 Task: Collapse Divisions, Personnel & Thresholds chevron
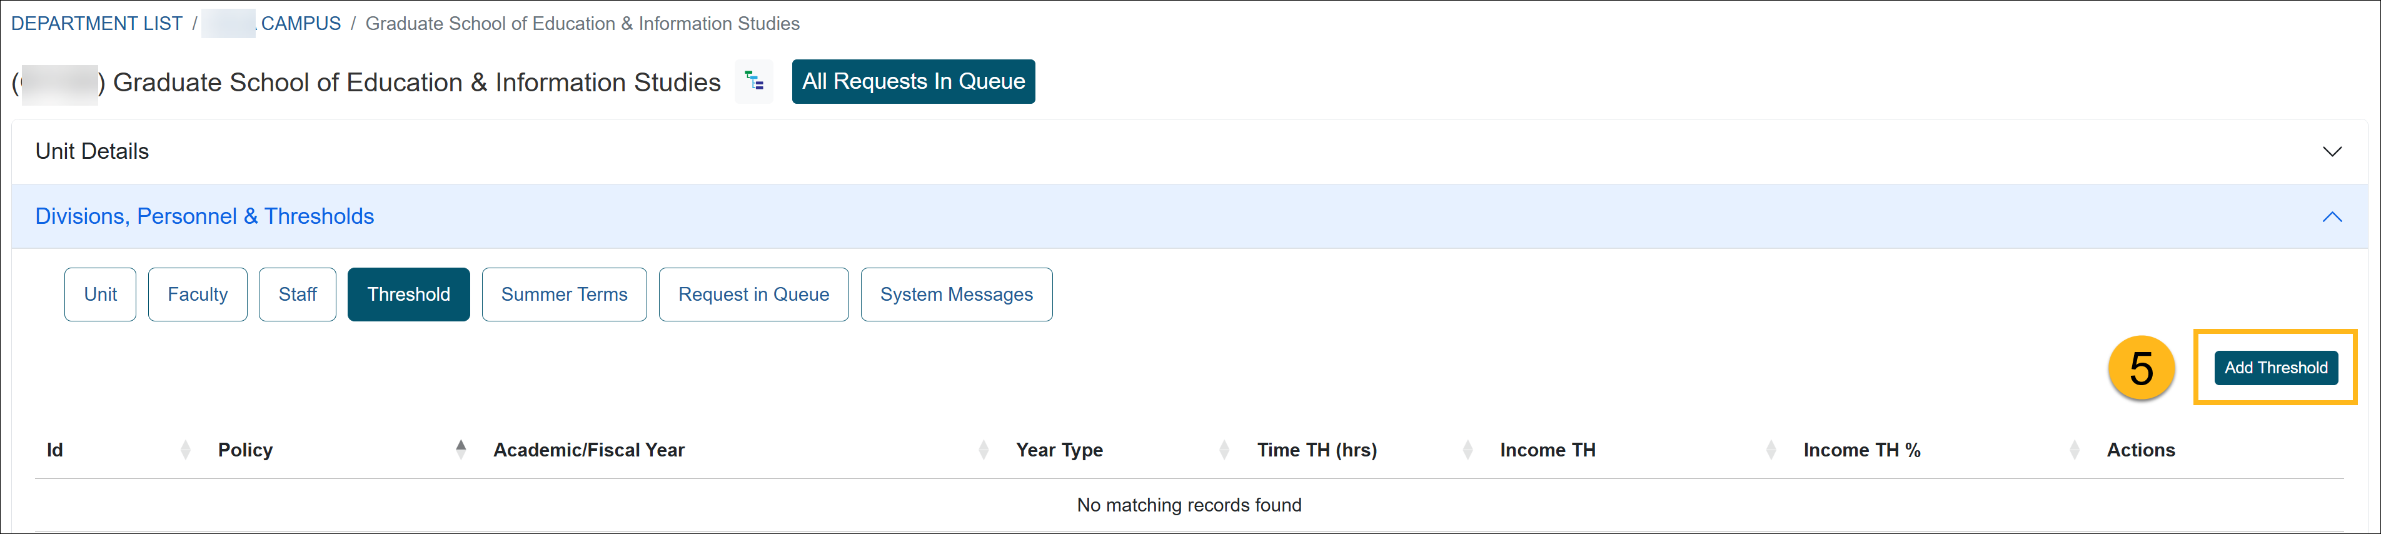(2331, 217)
